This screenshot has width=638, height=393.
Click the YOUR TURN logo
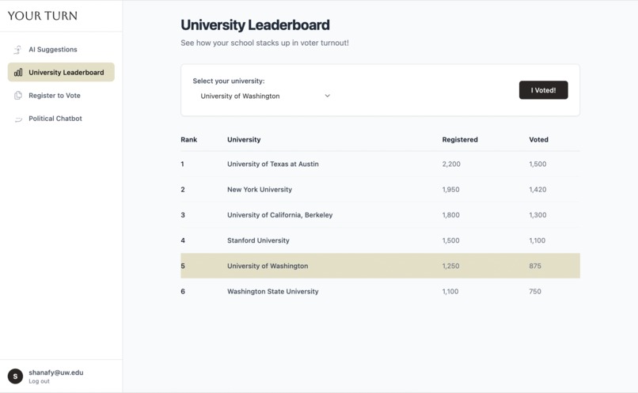click(43, 16)
